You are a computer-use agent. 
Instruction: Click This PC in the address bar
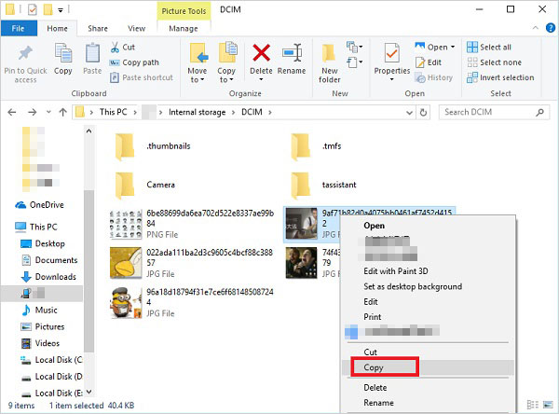click(x=114, y=112)
